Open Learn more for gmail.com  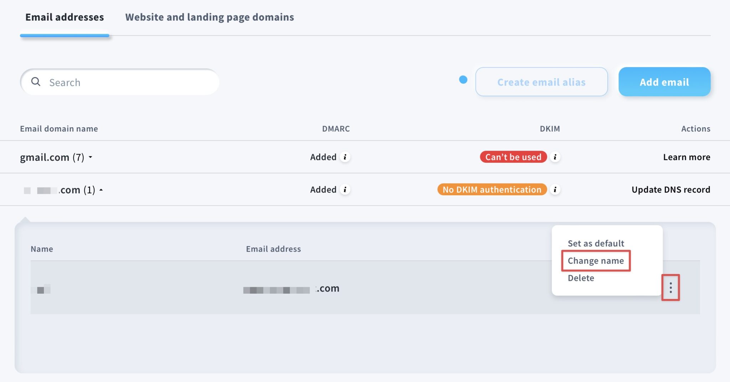click(x=687, y=157)
